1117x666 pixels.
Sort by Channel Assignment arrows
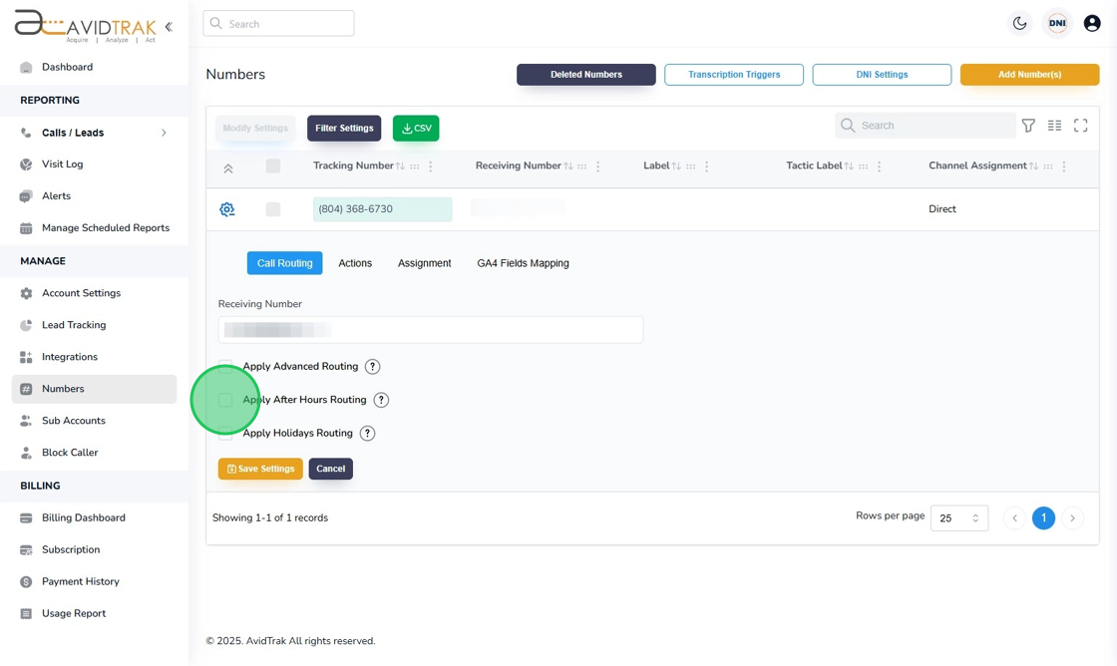(1033, 166)
